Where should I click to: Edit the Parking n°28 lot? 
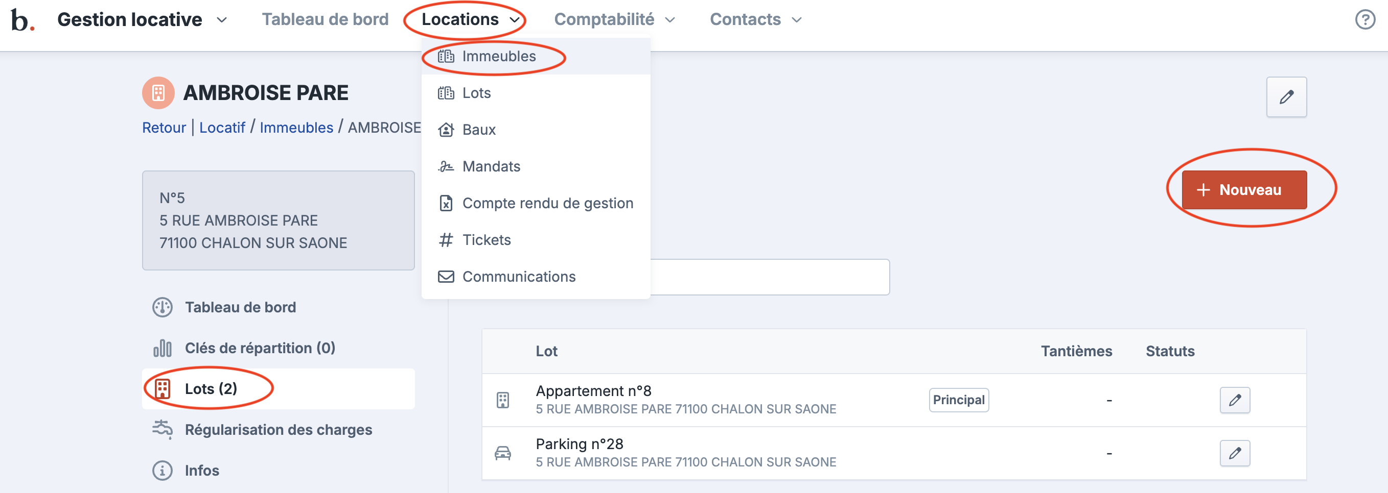(1234, 453)
